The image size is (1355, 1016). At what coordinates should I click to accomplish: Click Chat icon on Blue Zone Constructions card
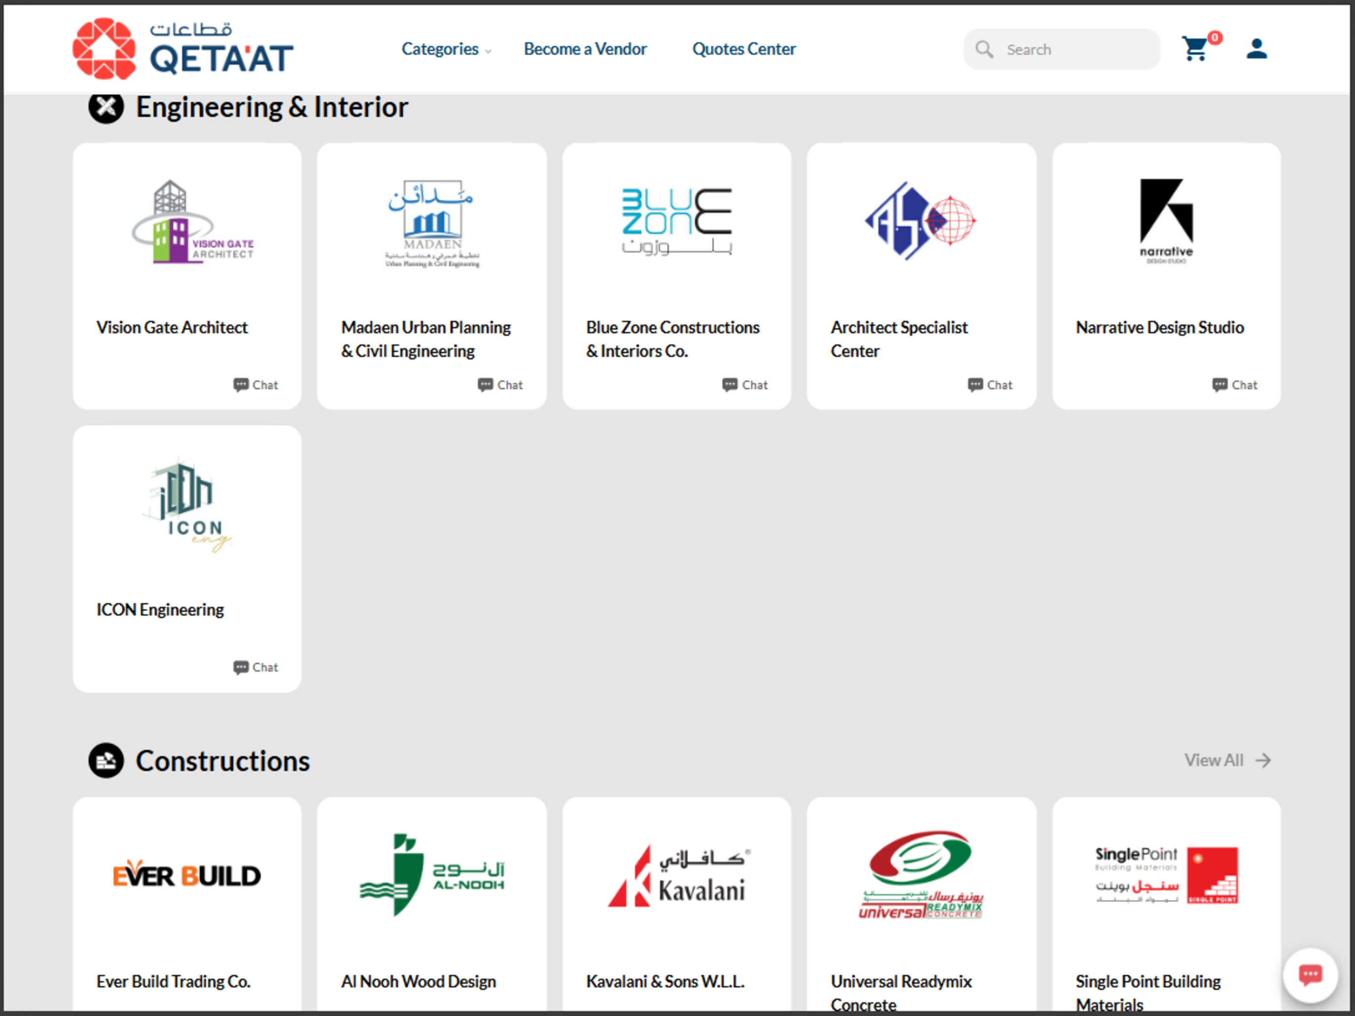730,384
